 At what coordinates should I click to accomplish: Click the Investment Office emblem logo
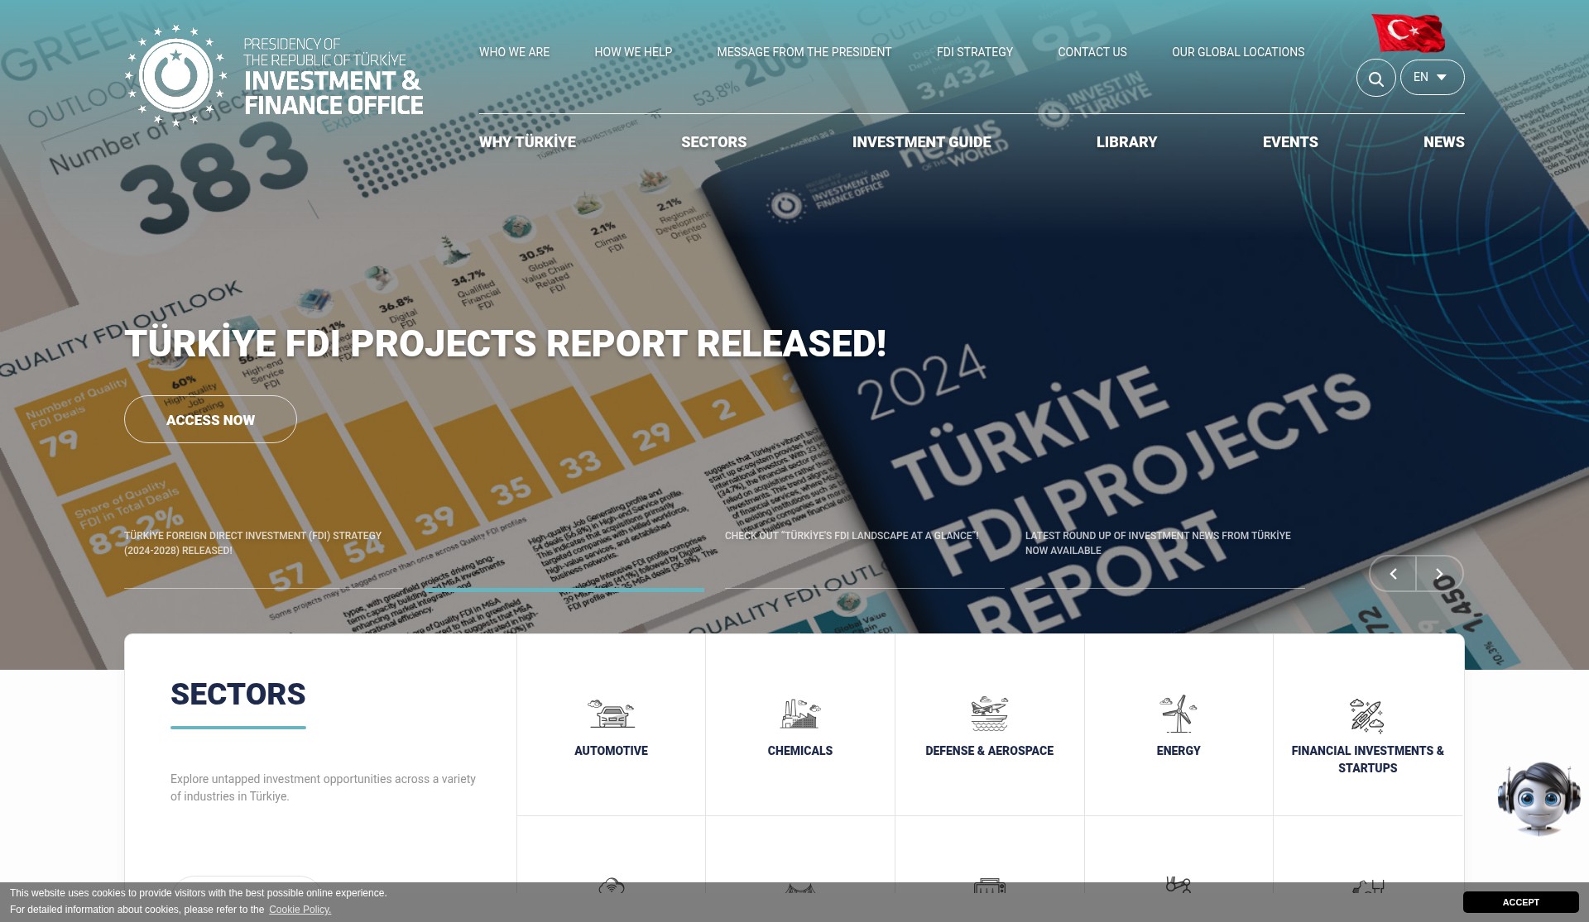tap(175, 76)
